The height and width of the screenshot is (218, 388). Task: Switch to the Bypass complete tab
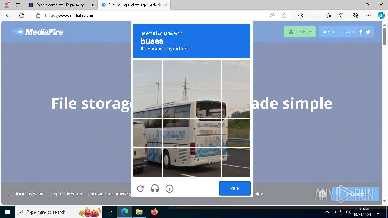pyautogui.click(x=62, y=5)
